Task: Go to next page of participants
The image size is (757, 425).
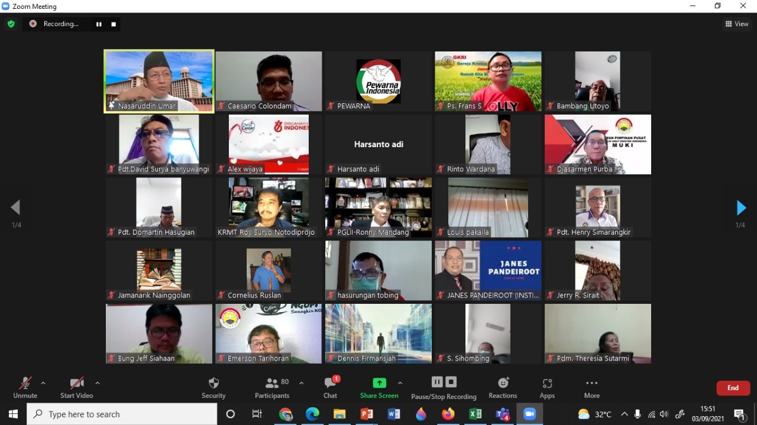Action: click(x=741, y=208)
